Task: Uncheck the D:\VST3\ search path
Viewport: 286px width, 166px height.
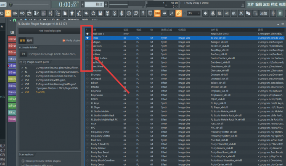Action: pos(22,92)
